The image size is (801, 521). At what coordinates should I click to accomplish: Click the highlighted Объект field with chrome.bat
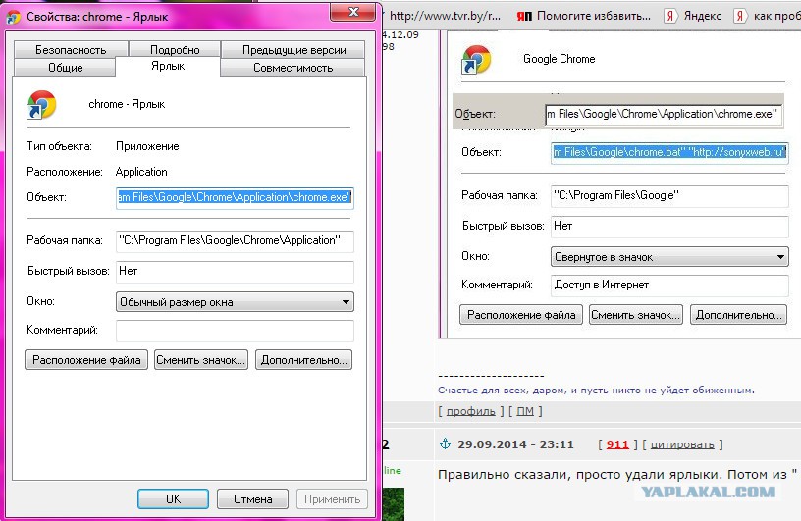[669, 152]
